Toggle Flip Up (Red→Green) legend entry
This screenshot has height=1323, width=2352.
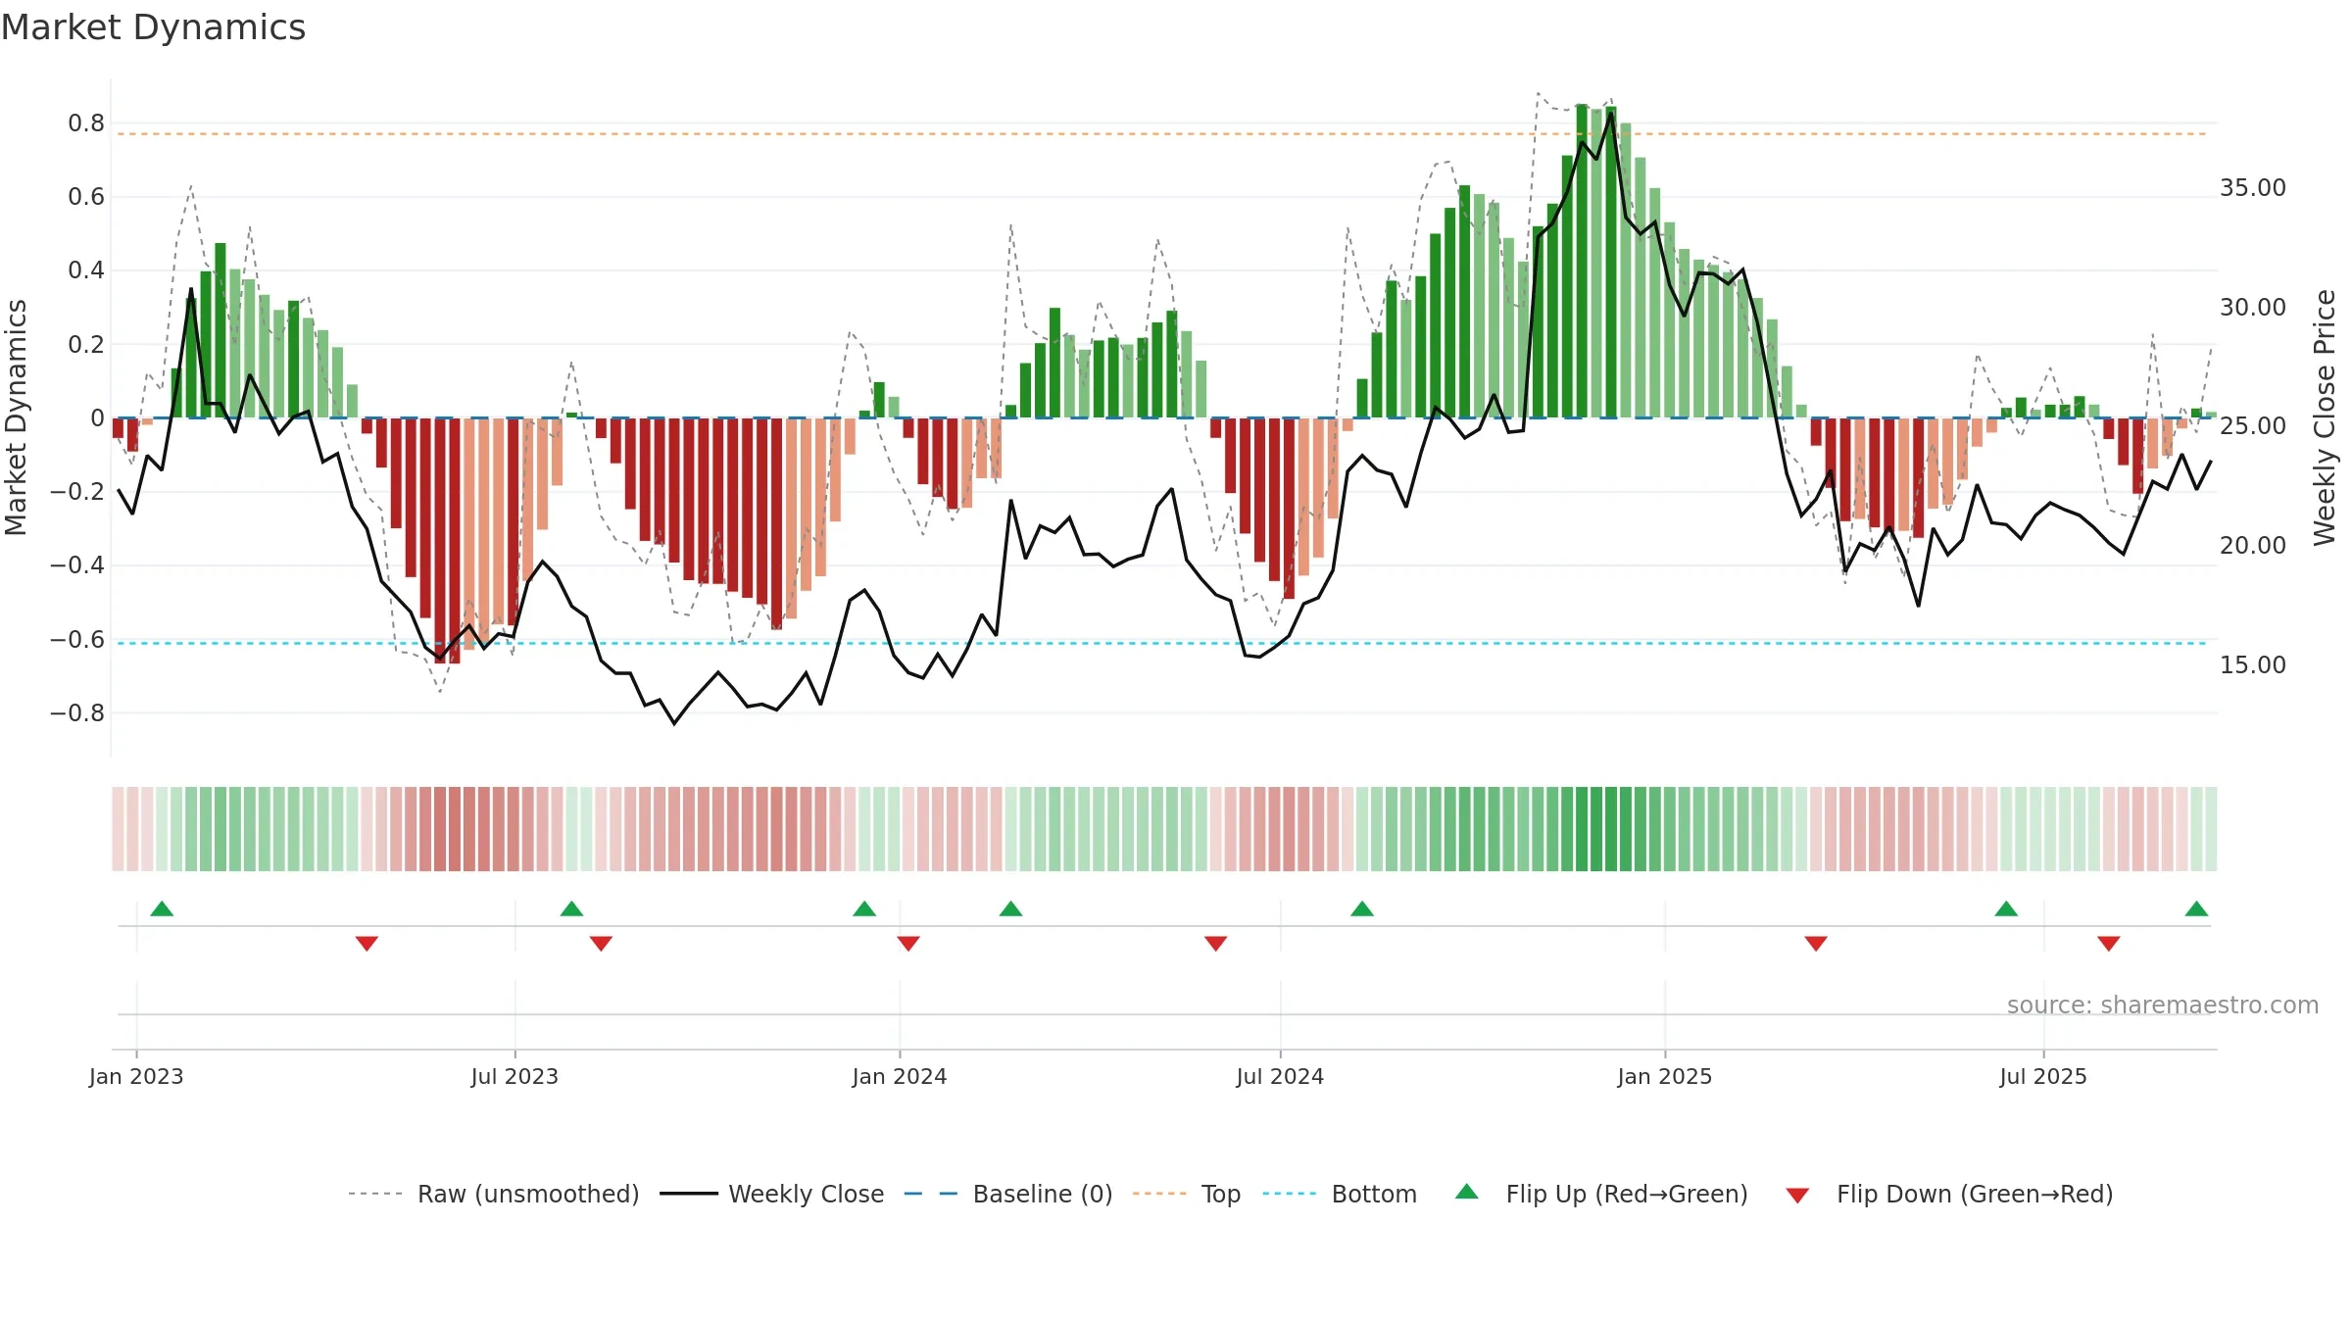click(1601, 1194)
